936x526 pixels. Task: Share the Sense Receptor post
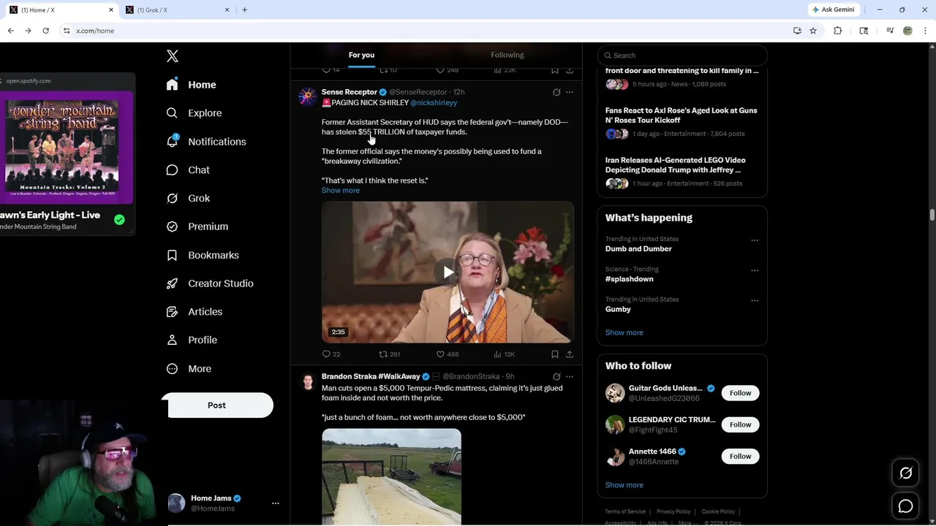[570, 354]
